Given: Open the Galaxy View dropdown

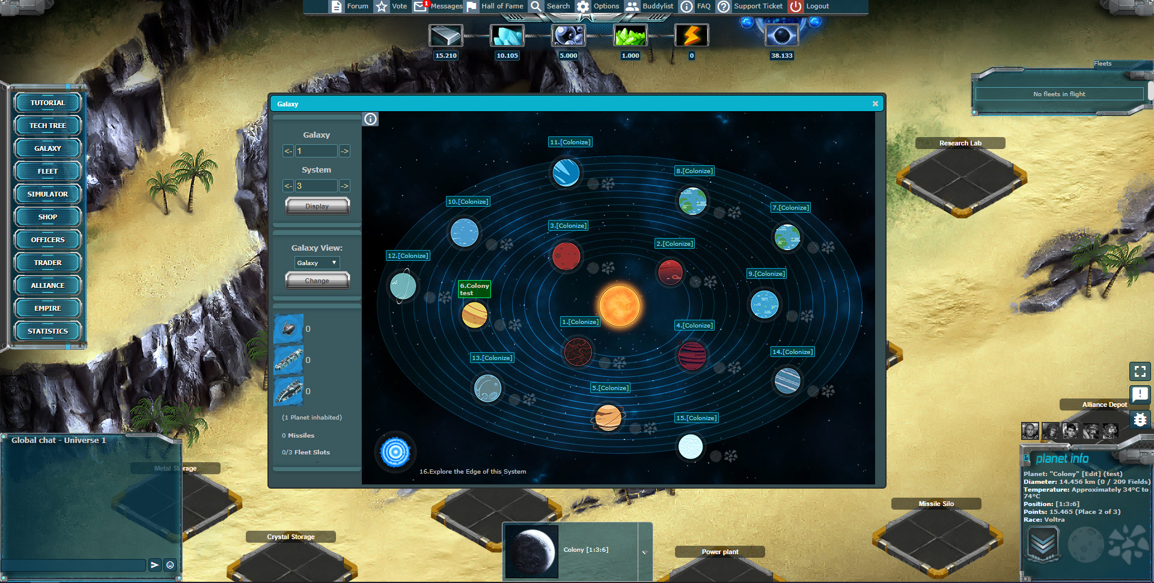Looking at the screenshot, I should coord(317,263).
